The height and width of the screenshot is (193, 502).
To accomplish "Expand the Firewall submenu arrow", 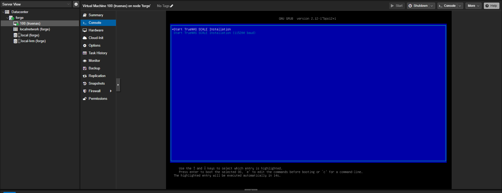I will point(111,91).
